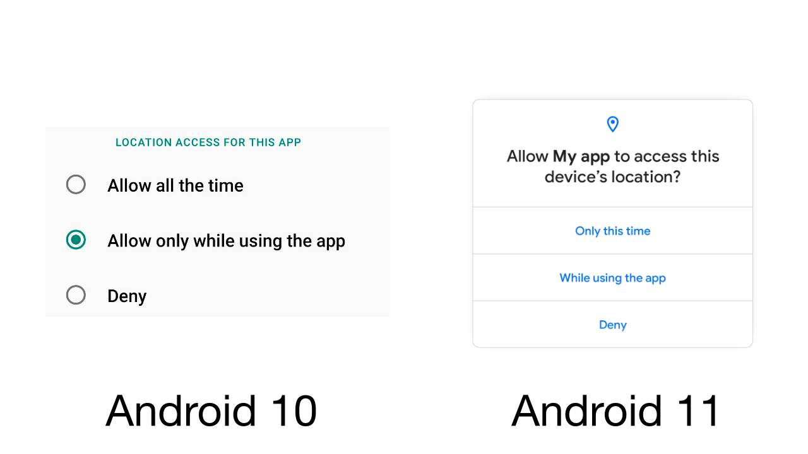Choose the Deny radio circle in Android 10
Image resolution: width=808 pixels, height=454 pixels.
[76, 295]
